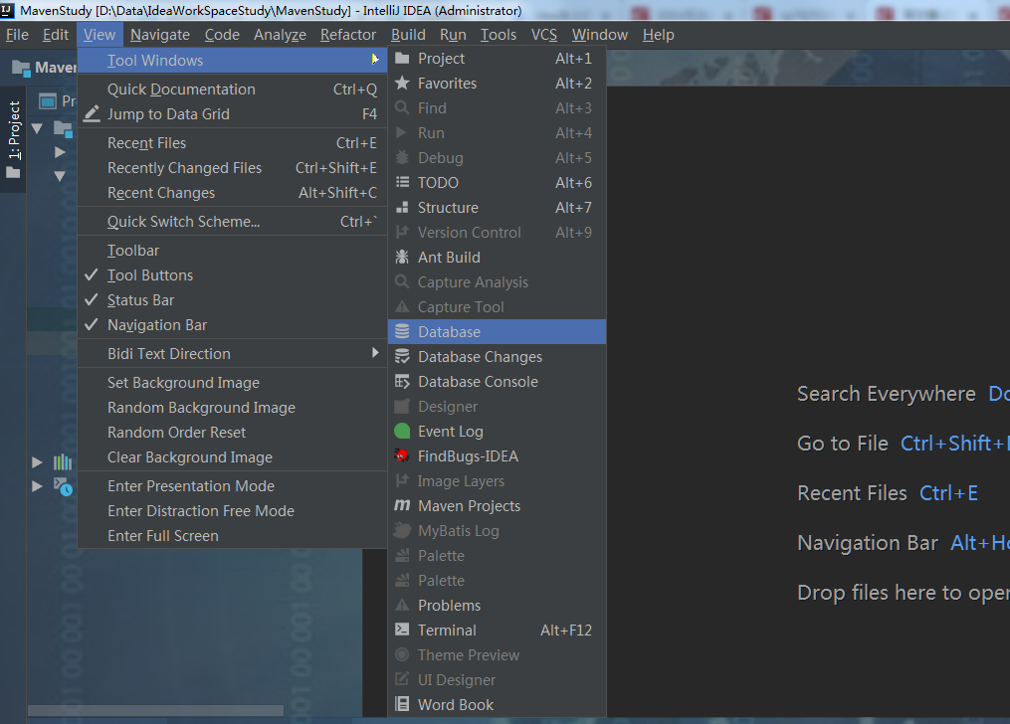Select Quick Switch Scheme entry

(x=232, y=222)
